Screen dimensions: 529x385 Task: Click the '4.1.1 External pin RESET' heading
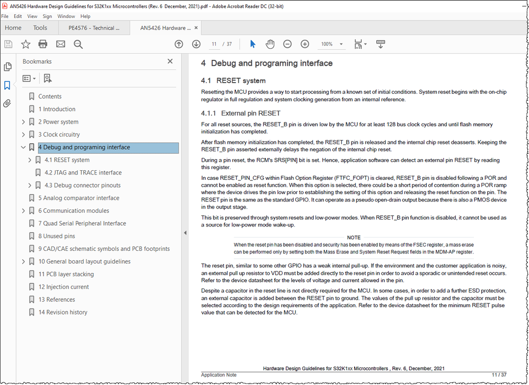[x=241, y=113]
